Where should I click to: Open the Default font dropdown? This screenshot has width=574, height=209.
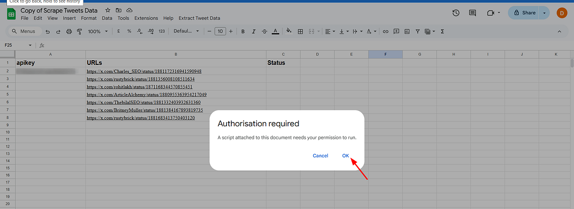186,31
